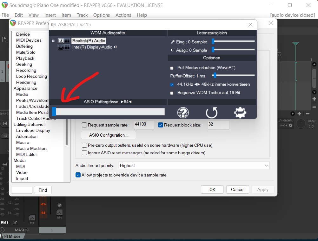Image resolution: width=318 pixels, height=241 pixels.
Task: Enable Pull-Modus erlauben (WaveRT) checkbox
Action: pos(172,68)
